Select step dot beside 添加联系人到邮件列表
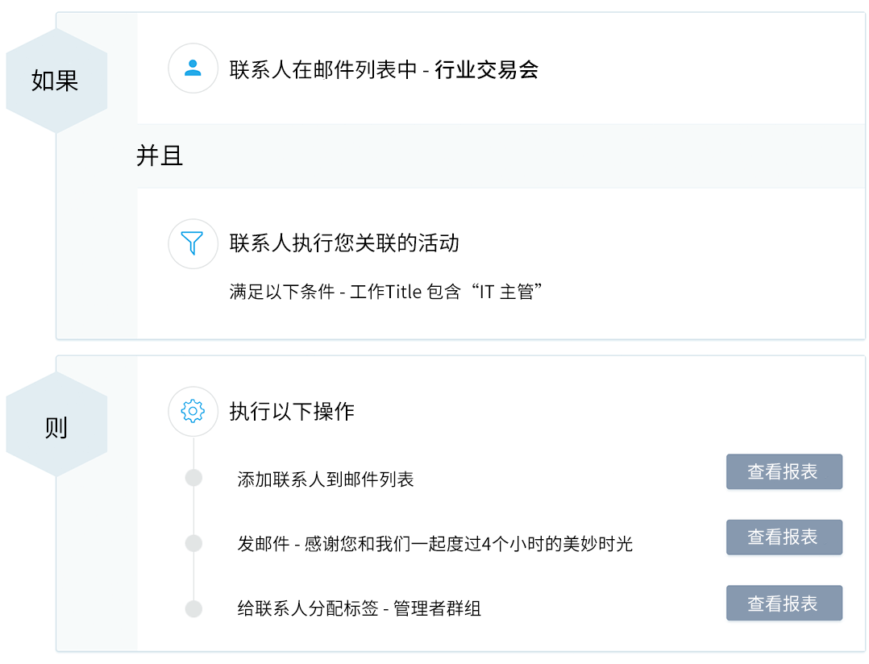The height and width of the screenshot is (664, 869). [193, 478]
